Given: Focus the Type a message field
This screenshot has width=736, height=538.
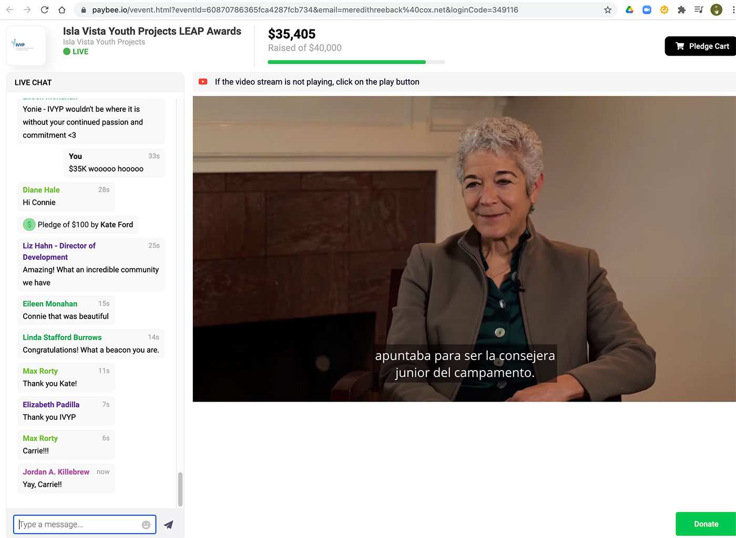Looking at the screenshot, I should coord(79,524).
